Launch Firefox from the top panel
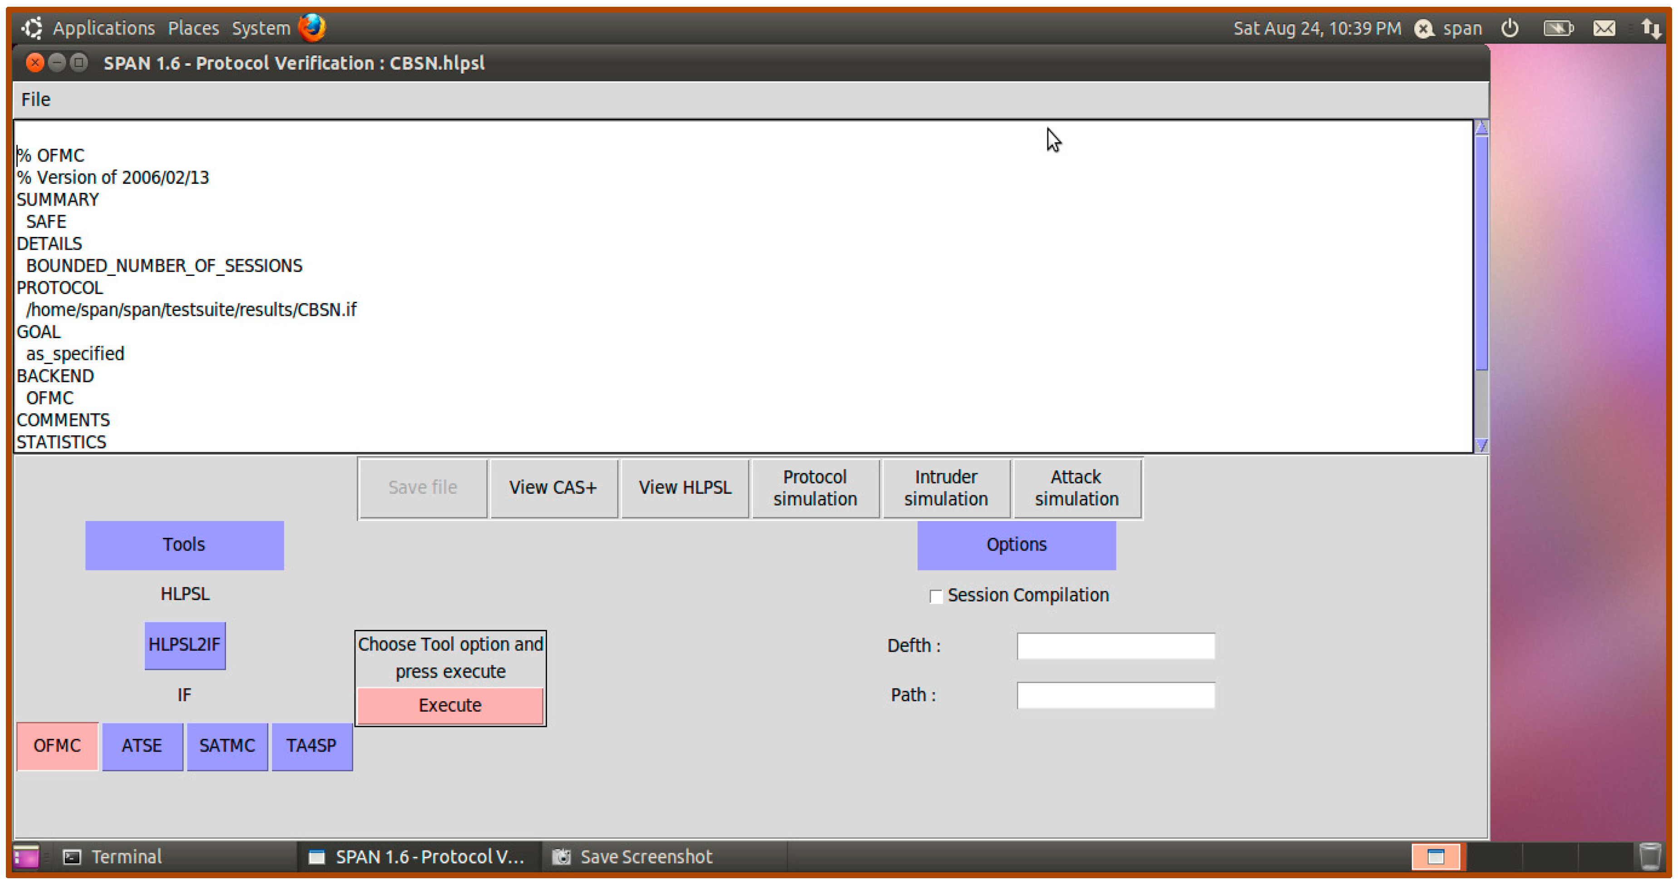1678x885 pixels. [311, 28]
